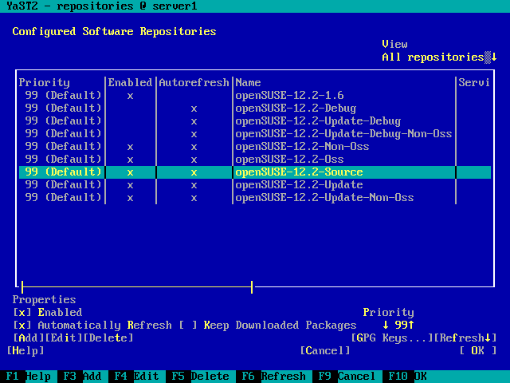This screenshot has width=510, height=383.
Task: Click the horizontal scrollbar of repository table
Action: coord(137,287)
